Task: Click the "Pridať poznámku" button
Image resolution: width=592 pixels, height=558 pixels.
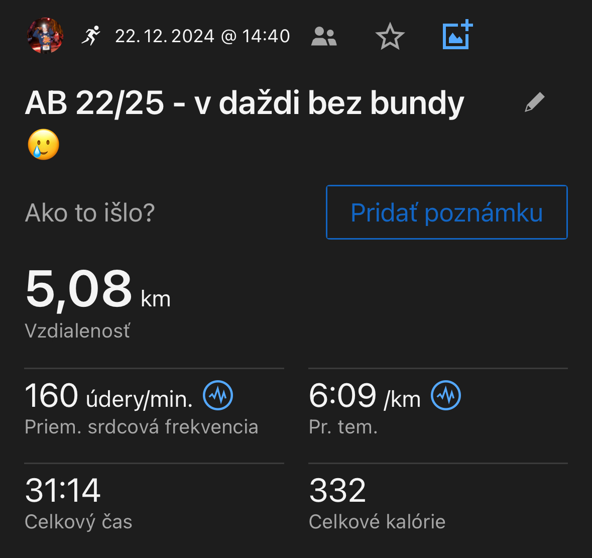Action: [446, 212]
